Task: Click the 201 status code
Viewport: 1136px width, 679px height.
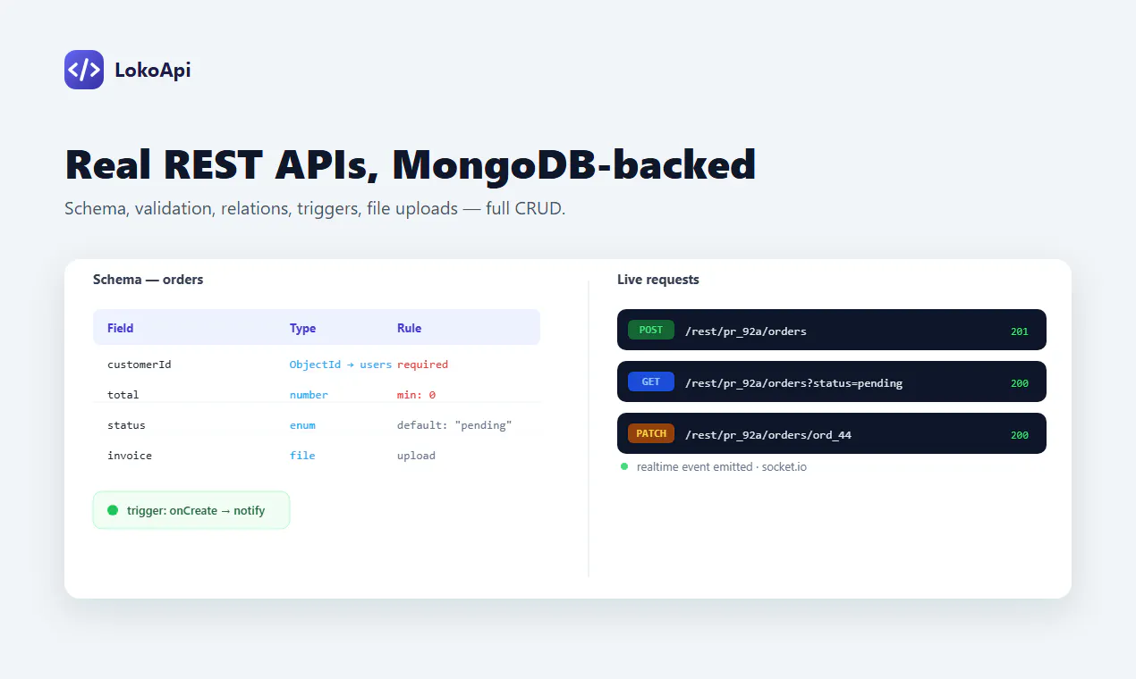Action: (1020, 331)
